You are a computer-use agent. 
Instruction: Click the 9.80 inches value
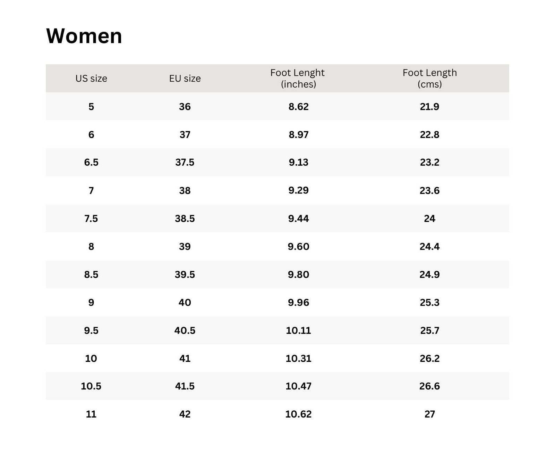[x=298, y=274]
